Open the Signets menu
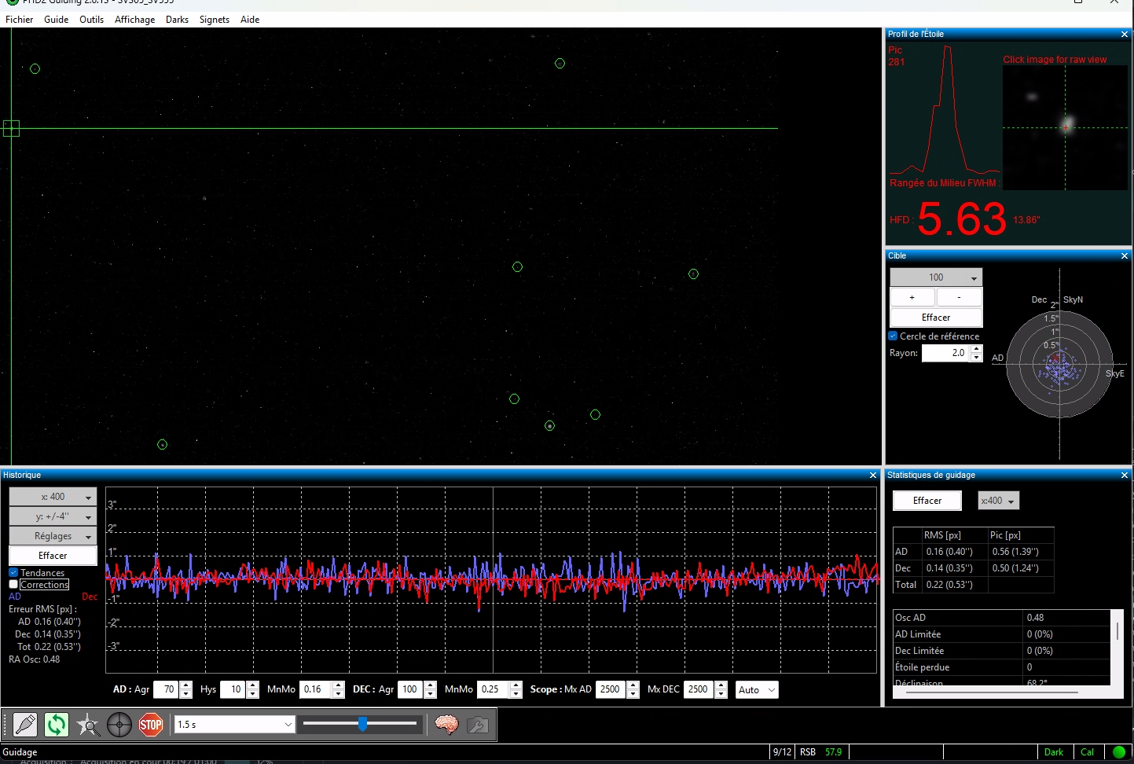 click(x=214, y=20)
